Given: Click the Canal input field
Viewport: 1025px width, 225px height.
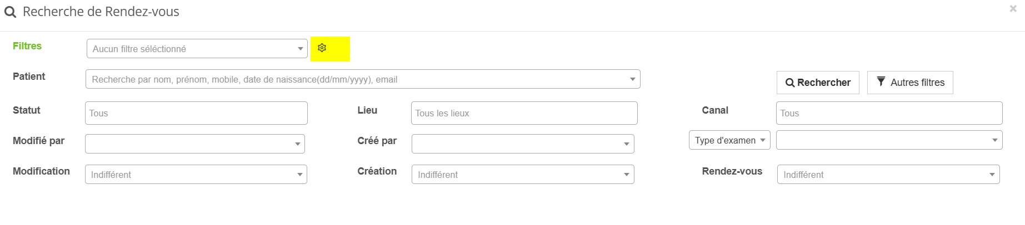Looking at the screenshot, I should coord(889,113).
